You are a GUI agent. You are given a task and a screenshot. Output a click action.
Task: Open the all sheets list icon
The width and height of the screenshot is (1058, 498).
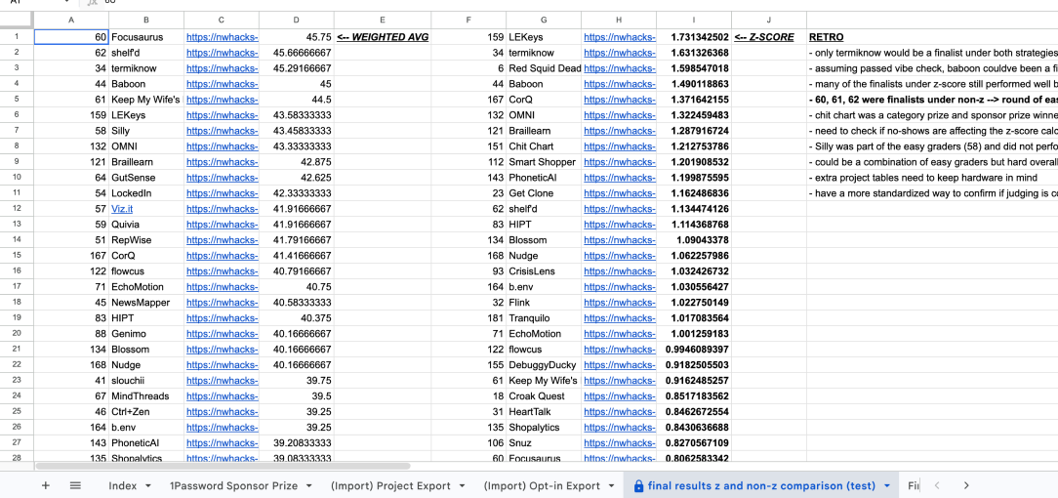[75, 485]
